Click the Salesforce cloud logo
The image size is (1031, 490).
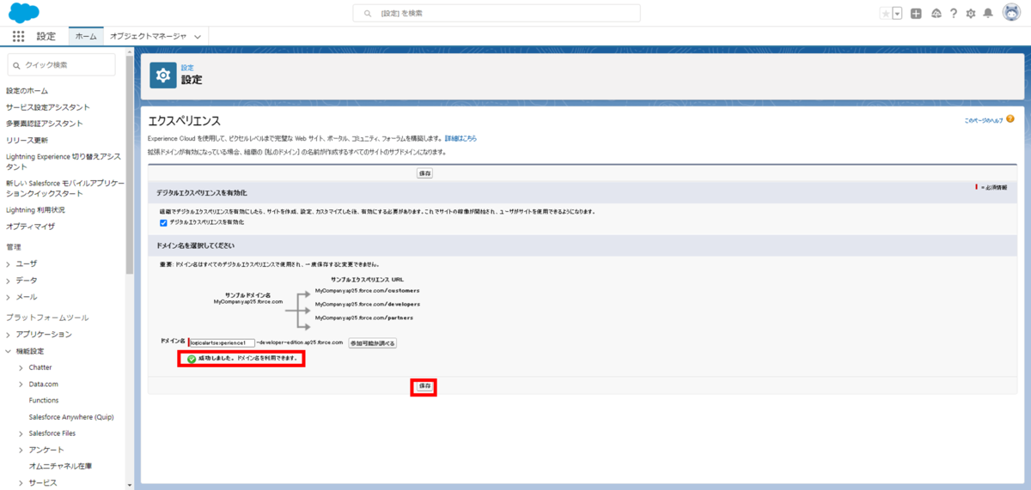(23, 13)
